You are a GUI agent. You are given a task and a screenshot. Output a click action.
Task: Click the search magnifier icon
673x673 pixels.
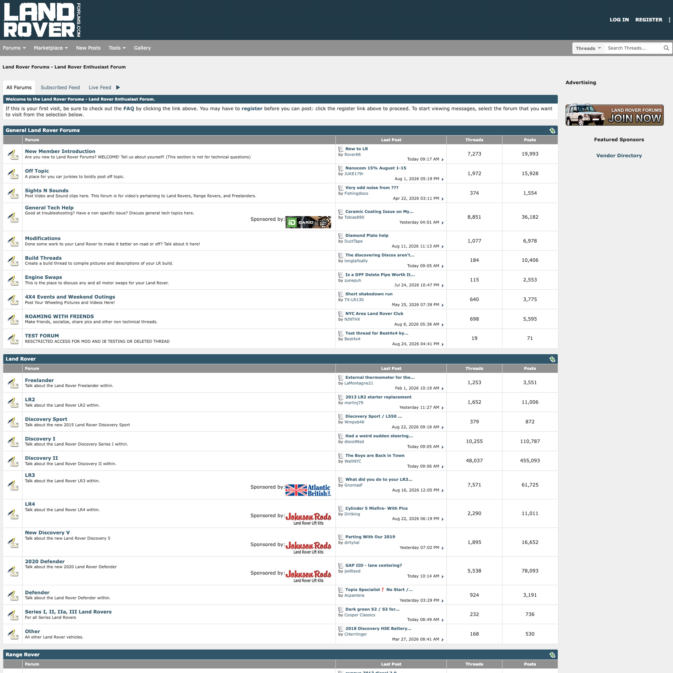coord(666,48)
